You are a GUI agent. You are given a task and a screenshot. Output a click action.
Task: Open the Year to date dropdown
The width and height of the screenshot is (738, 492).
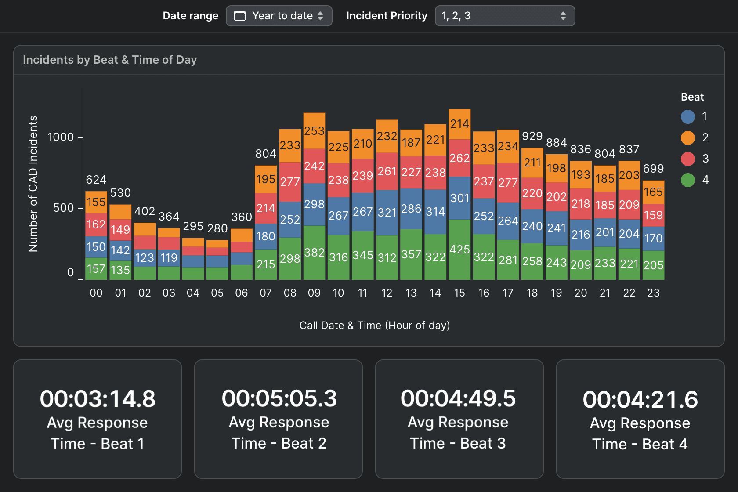pyautogui.click(x=279, y=16)
